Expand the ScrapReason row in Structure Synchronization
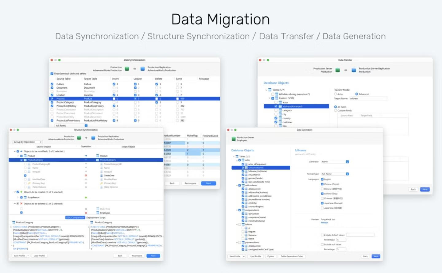The width and height of the screenshot is (442, 273). coord(18,198)
